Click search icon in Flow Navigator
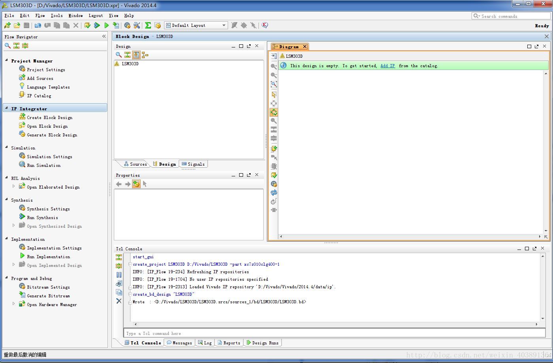This screenshot has width=553, height=363. tap(8, 46)
